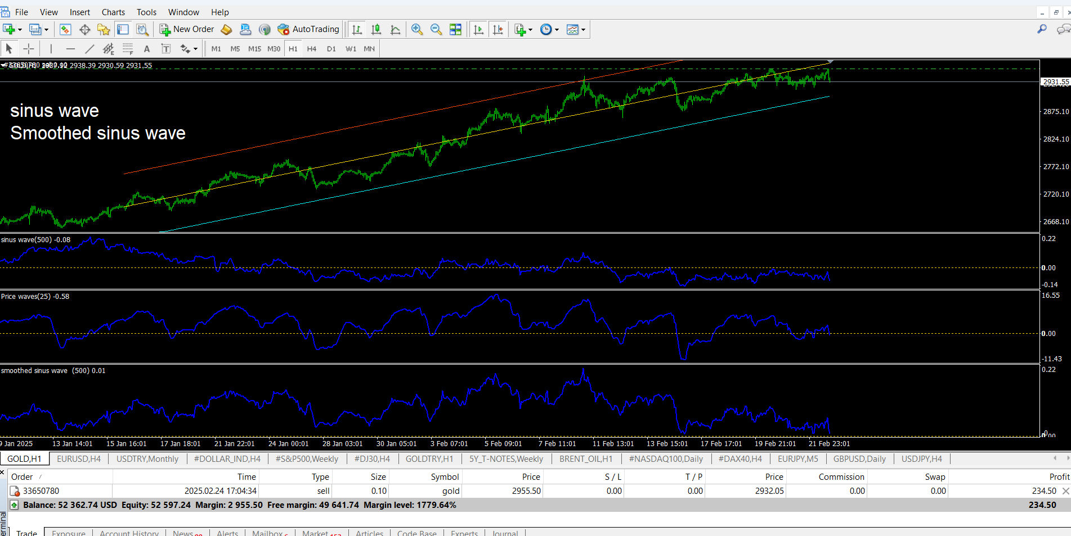The image size is (1071, 536).
Task: Toggle AutoTrading on or off
Action: (x=308, y=29)
